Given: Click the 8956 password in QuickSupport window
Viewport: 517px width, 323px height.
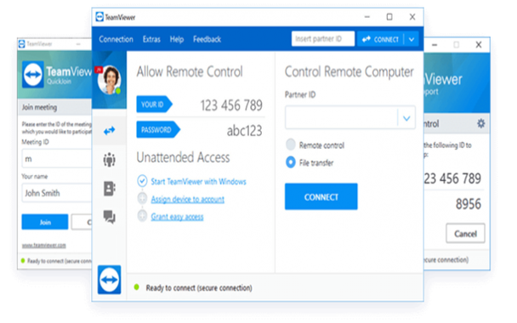Looking at the screenshot, I should point(469,204).
